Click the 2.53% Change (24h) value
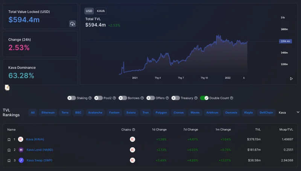301x171 pixels. click(x=19, y=48)
